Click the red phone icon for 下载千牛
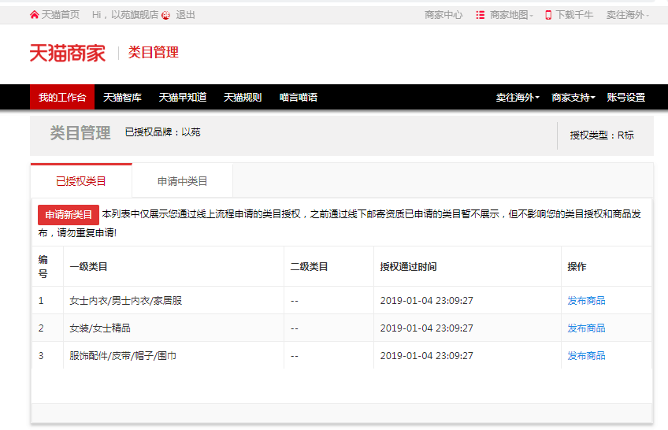Screen dimensions: 668x430 (x=548, y=15)
